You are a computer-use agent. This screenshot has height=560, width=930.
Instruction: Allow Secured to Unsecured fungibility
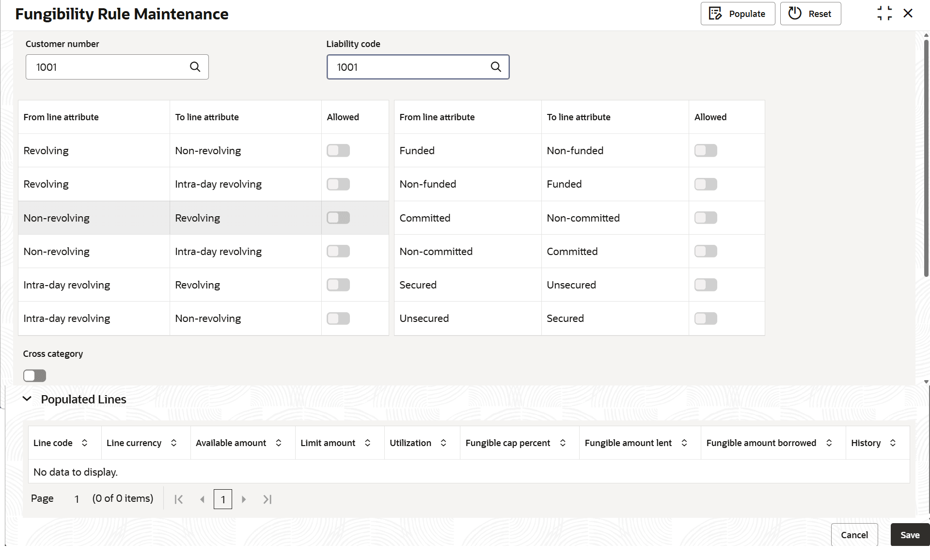tap(705, 285)
